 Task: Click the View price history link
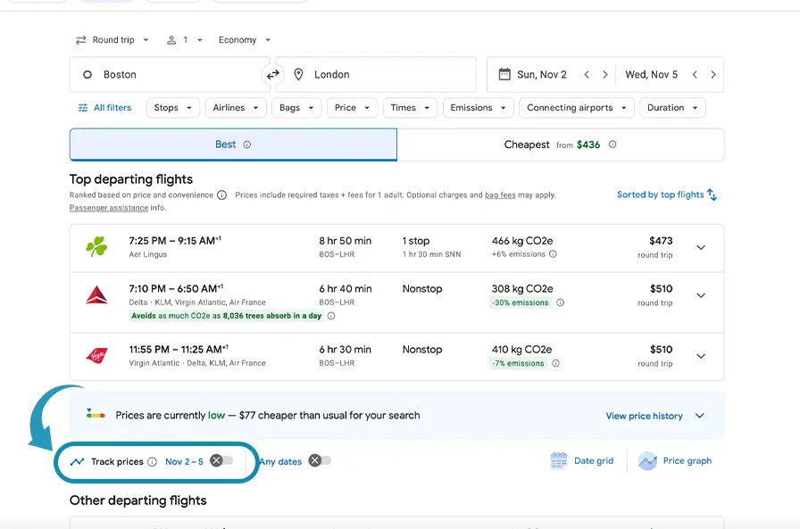click(646, 416)
